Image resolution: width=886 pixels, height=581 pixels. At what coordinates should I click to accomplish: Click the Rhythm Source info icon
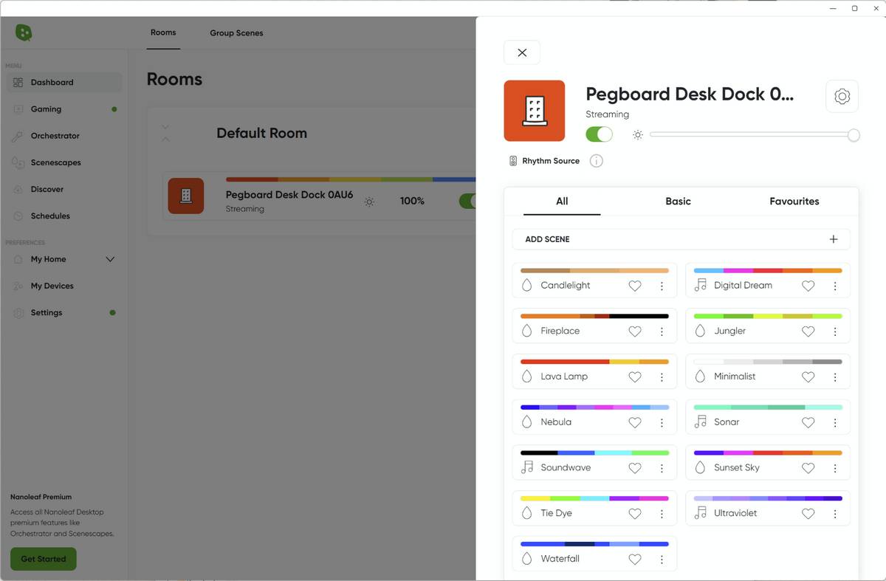tap(597, 161)
